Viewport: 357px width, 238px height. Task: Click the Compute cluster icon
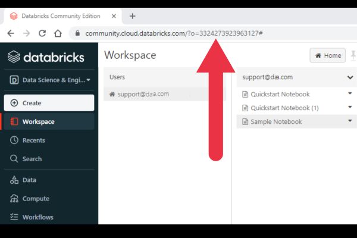(x=14, y=199)
